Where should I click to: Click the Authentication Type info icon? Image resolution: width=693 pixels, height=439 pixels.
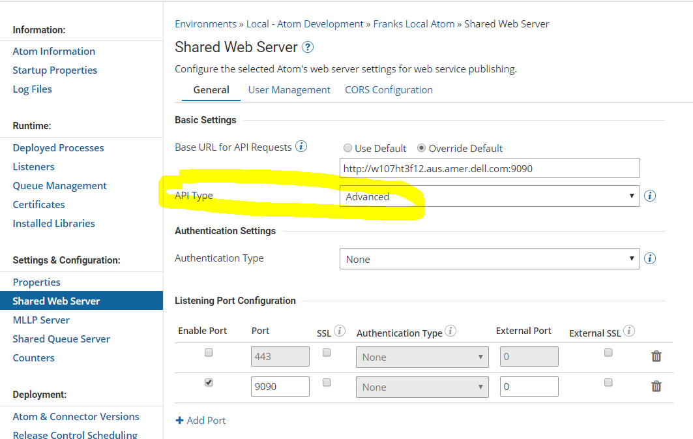pos(649,258)
